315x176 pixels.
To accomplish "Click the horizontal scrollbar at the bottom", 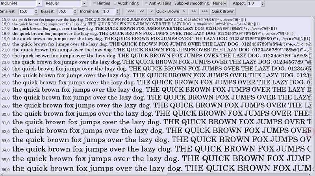I will (x=156, y=174).
